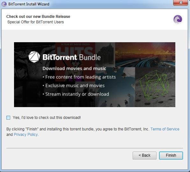190x172 pixels.
Task: Click the BitTorrent Bundle banner image
Action: coord(95,74)
